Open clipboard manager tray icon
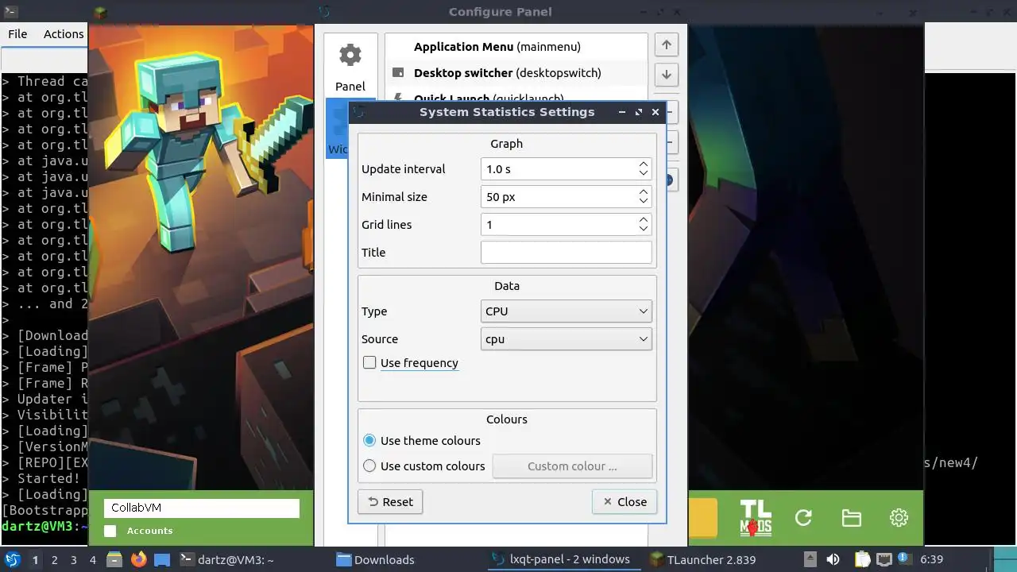The image size is (1017, 572). coord(862,559)
